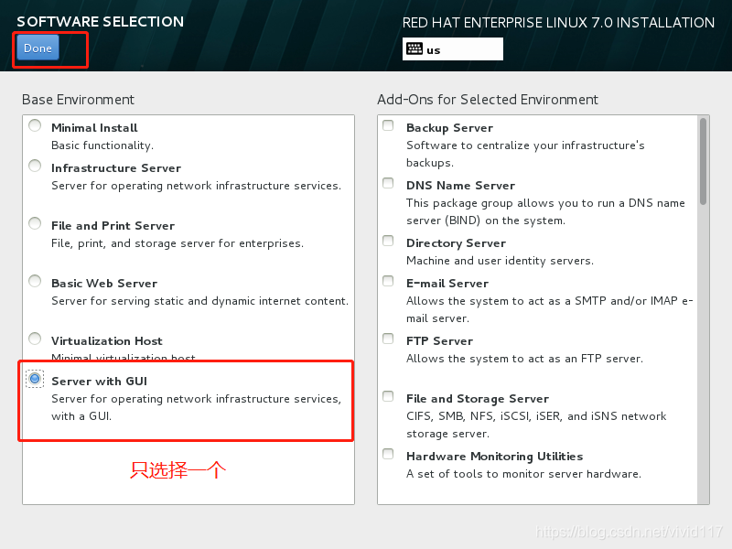Viewport: 732px width, 549px height.
Task: Check the File and Storage Server add-on
Action: [x=388, y=396]
